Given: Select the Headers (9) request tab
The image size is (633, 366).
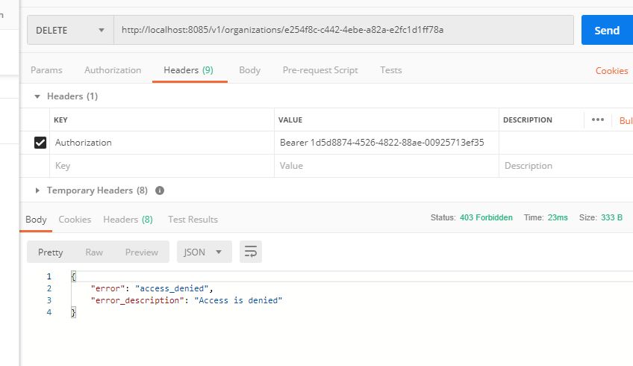Looking at the screenshot, I should click(189, 70).
